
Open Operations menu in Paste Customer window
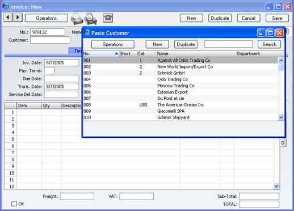point(113,44)
